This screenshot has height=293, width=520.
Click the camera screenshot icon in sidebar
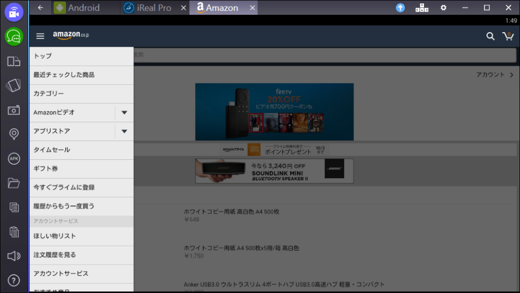coord(14,110)
